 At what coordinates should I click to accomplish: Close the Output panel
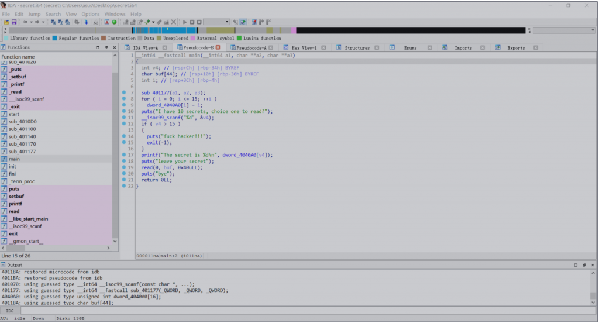coord(593,265)
